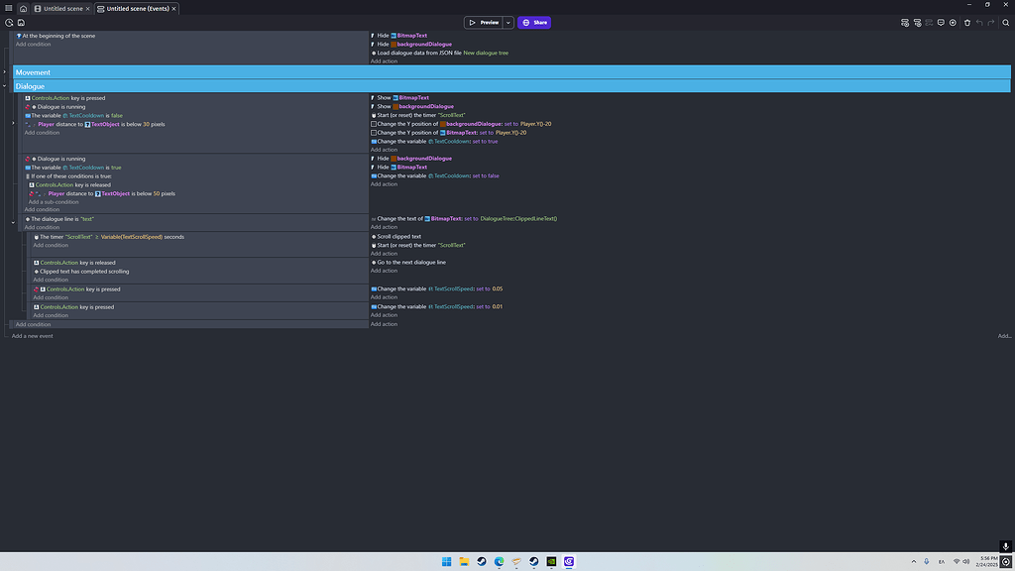Redo the last change

pyautogui.click(x=990, y=22)
